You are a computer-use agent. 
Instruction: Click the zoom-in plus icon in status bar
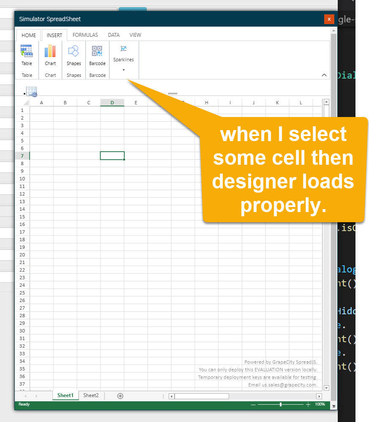(308, 404)
